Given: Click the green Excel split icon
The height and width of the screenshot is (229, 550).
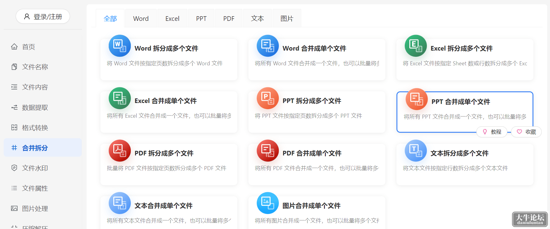Looking at the screenshot, I should [416, 46].
